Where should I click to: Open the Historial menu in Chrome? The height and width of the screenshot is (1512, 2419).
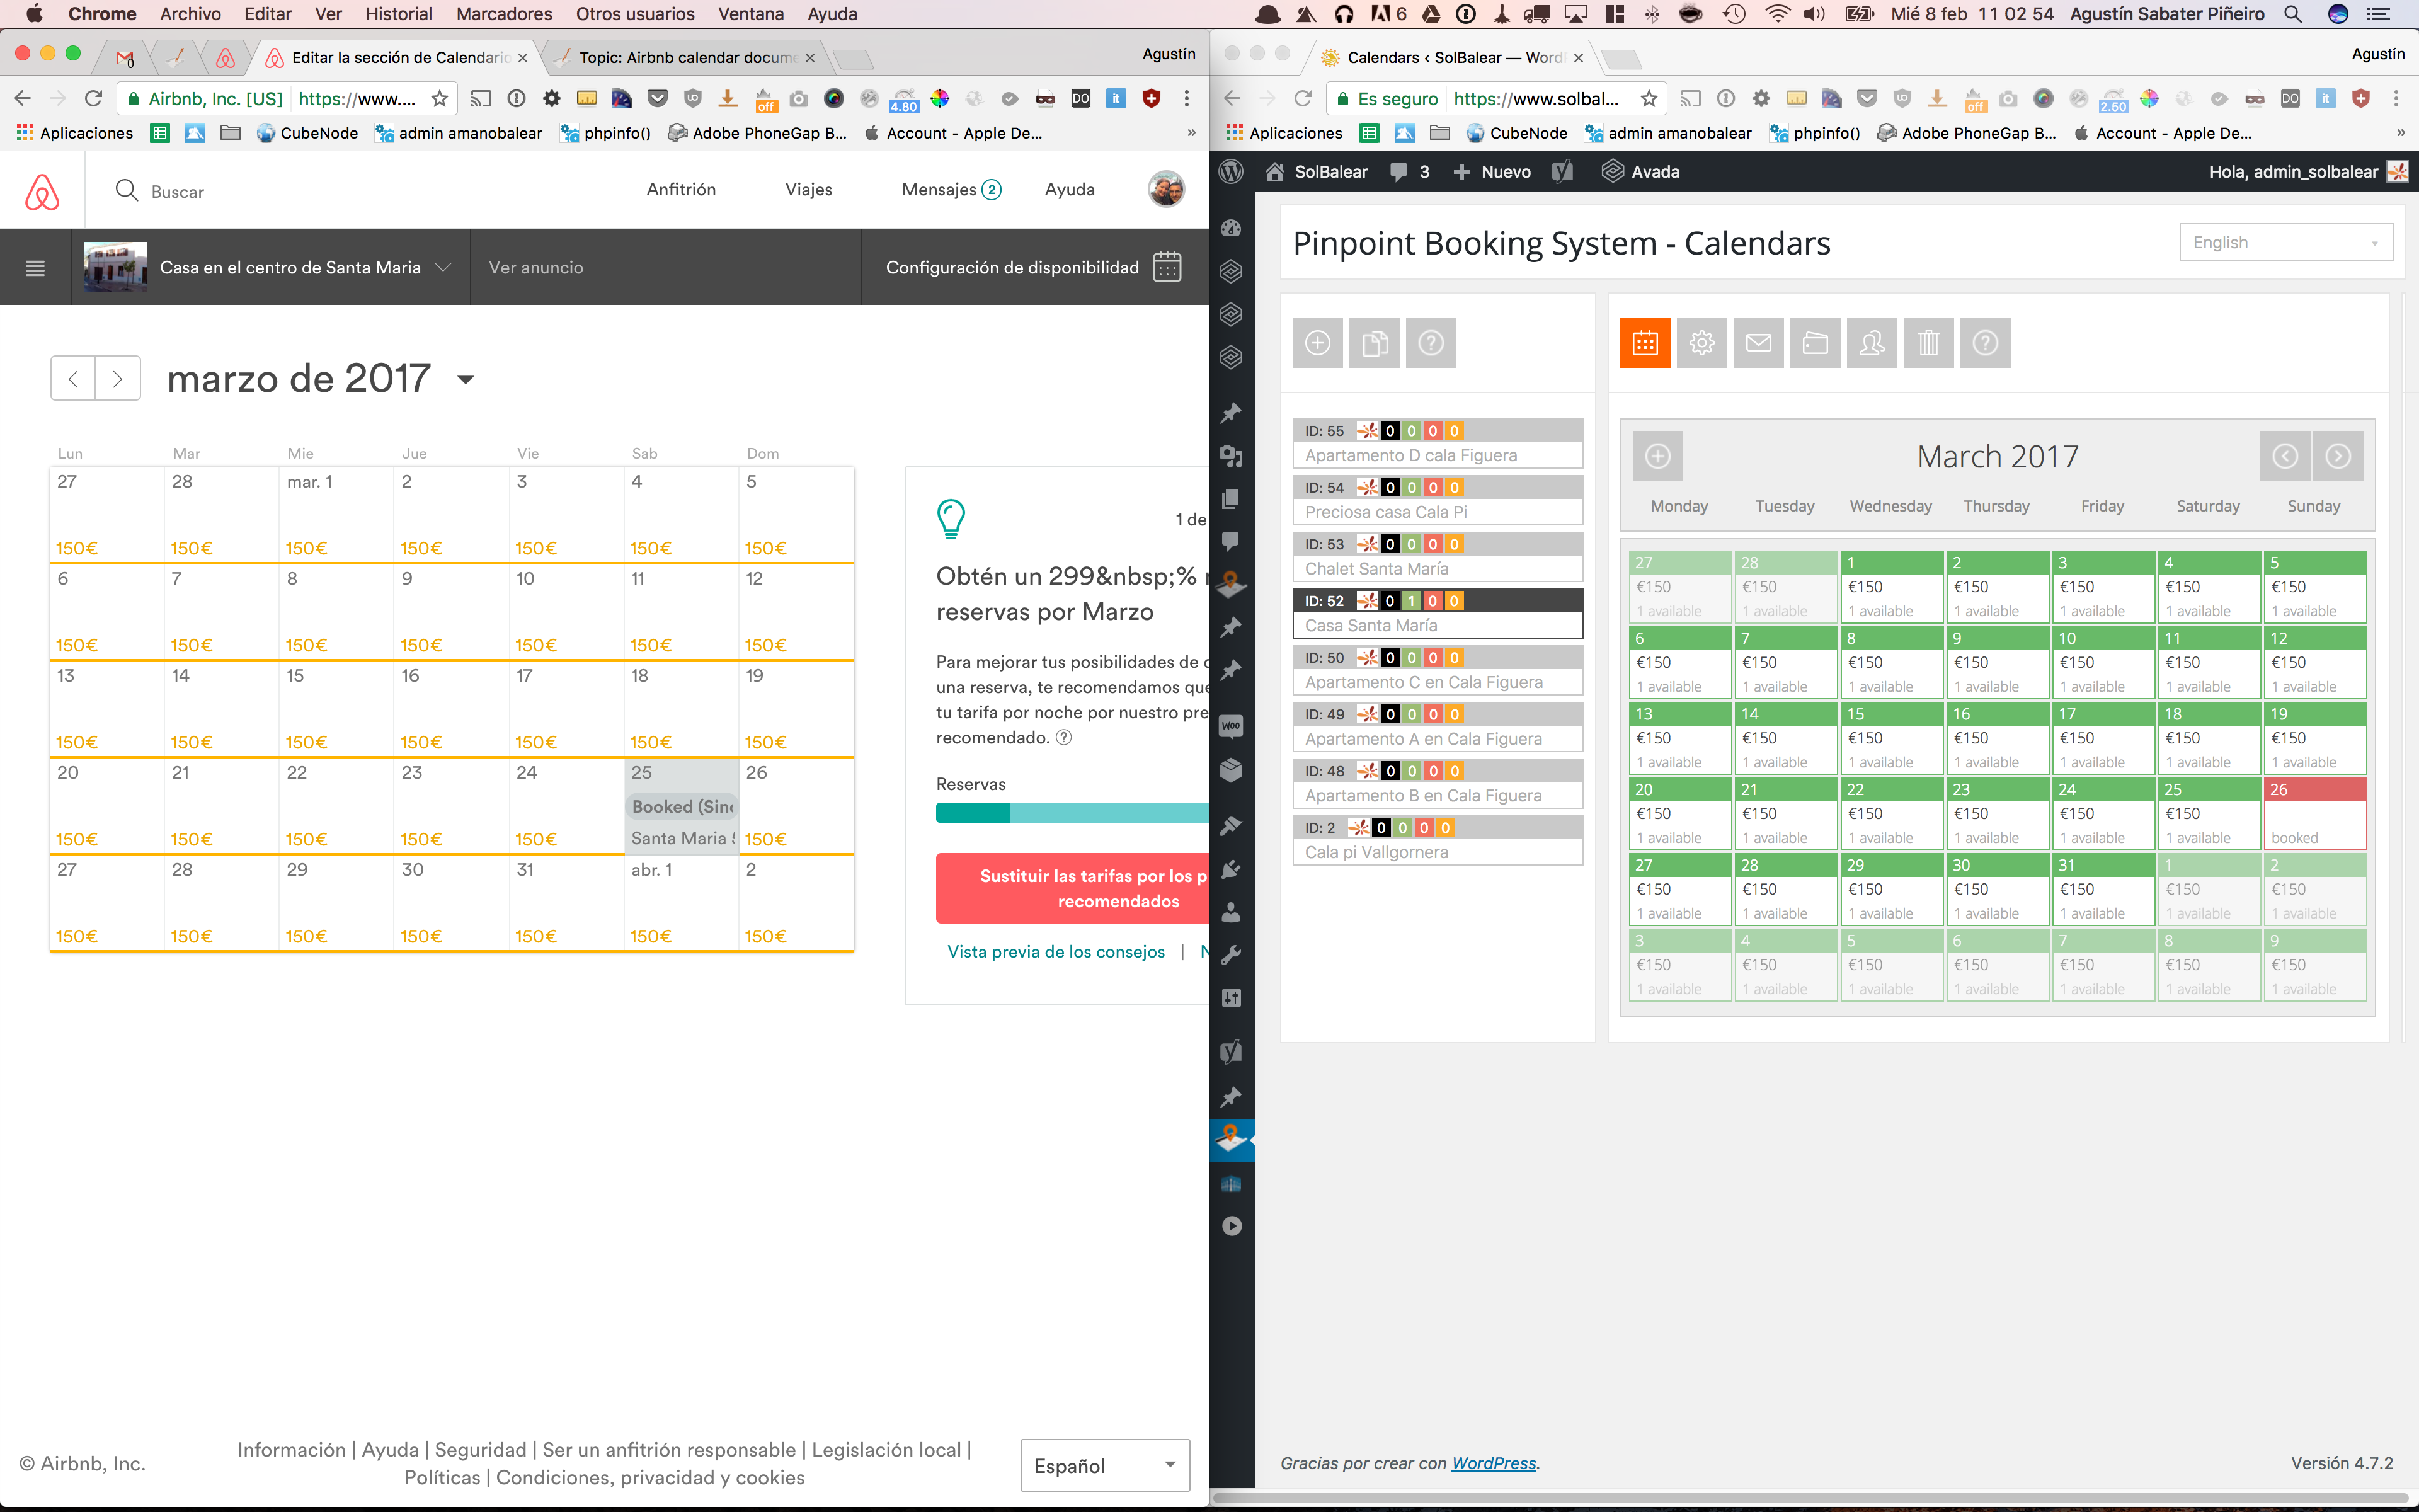399,14
